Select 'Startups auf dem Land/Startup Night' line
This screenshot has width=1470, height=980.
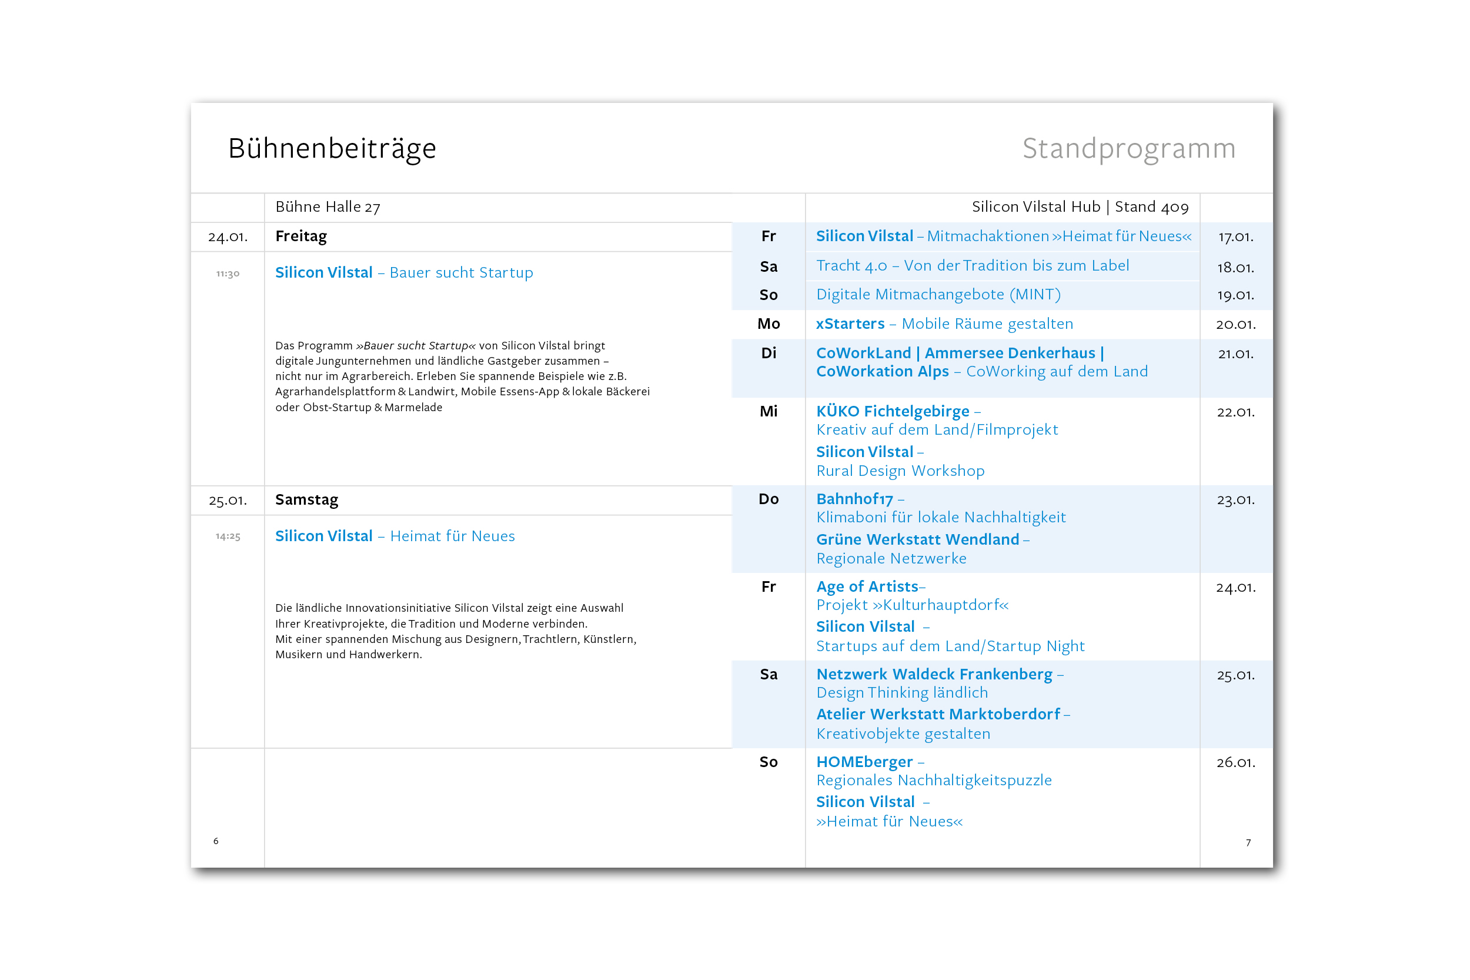(950, 646)
